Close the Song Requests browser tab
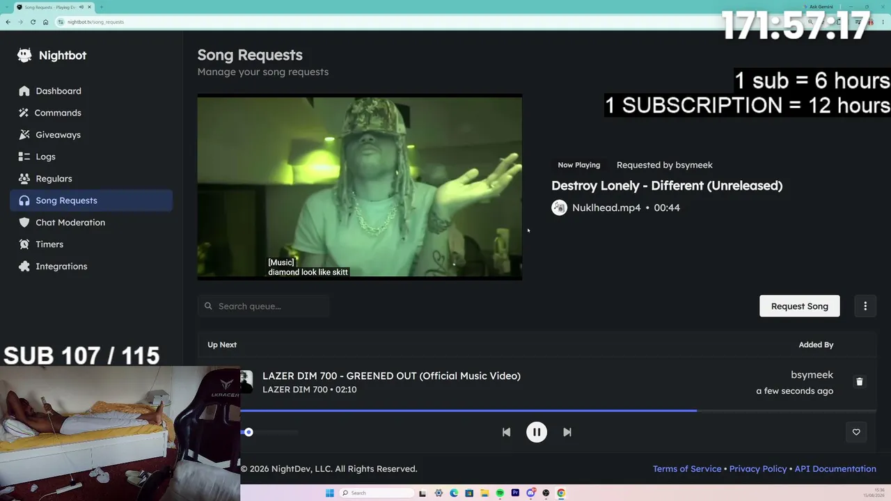 click(x=89, y=7)
